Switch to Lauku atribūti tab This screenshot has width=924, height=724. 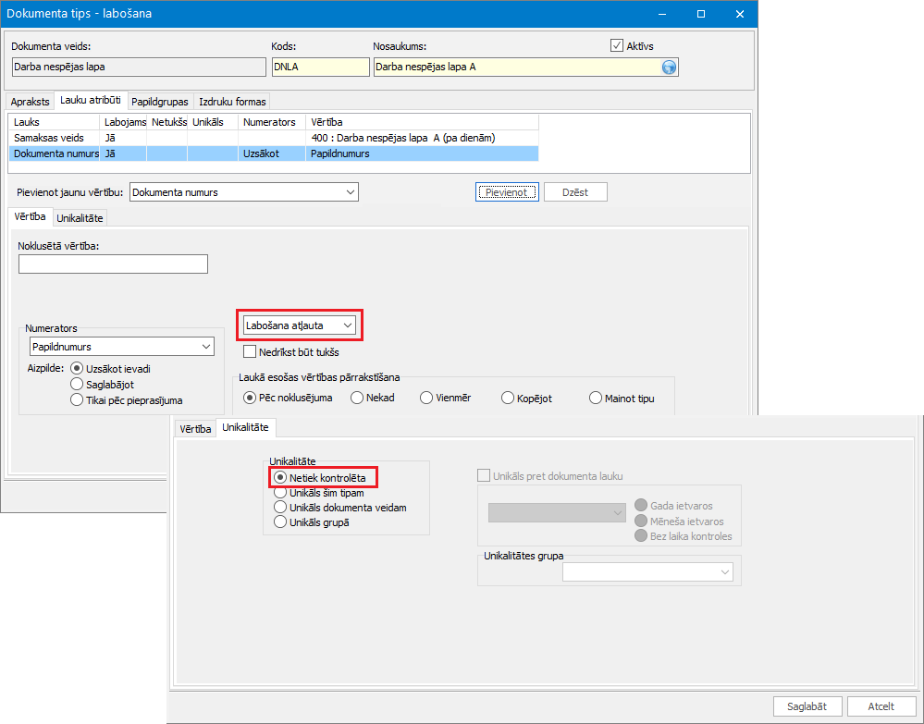(x=91, y=100)
